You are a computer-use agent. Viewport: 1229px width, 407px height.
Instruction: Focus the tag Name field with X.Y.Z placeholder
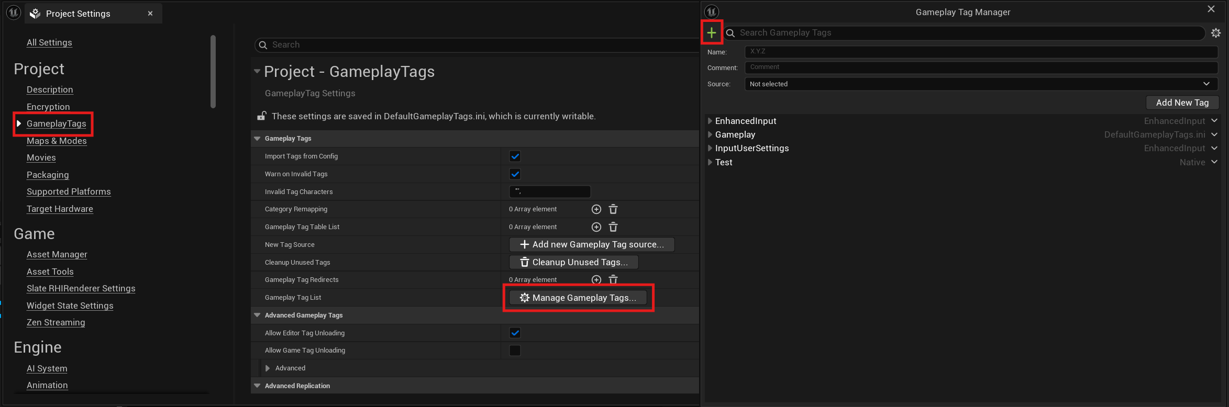point(981,51)
